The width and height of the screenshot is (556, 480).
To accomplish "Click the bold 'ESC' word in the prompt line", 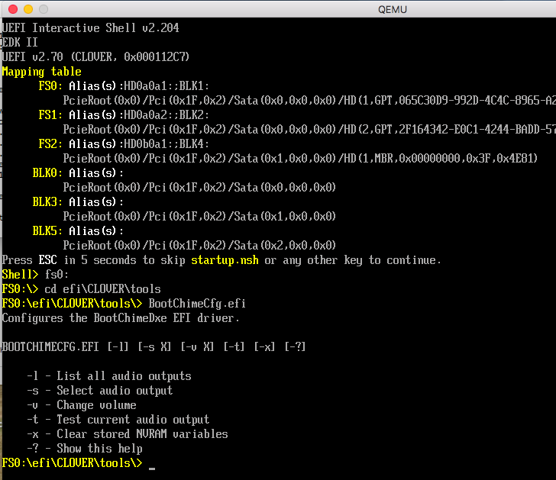I will point(47,260).
